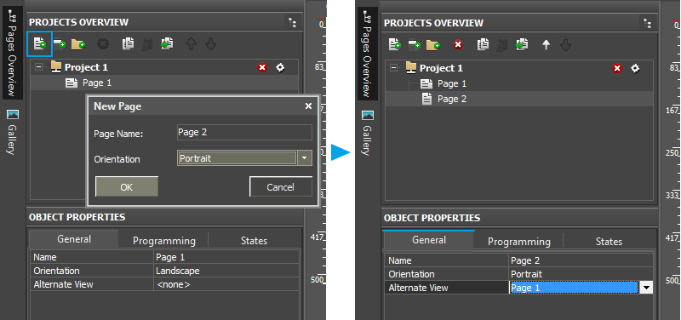Switch to Programming tab in right Object Properties

[518, 242]
